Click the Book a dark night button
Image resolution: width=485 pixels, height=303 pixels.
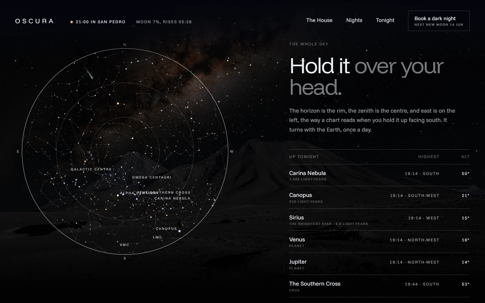point(439,21)
